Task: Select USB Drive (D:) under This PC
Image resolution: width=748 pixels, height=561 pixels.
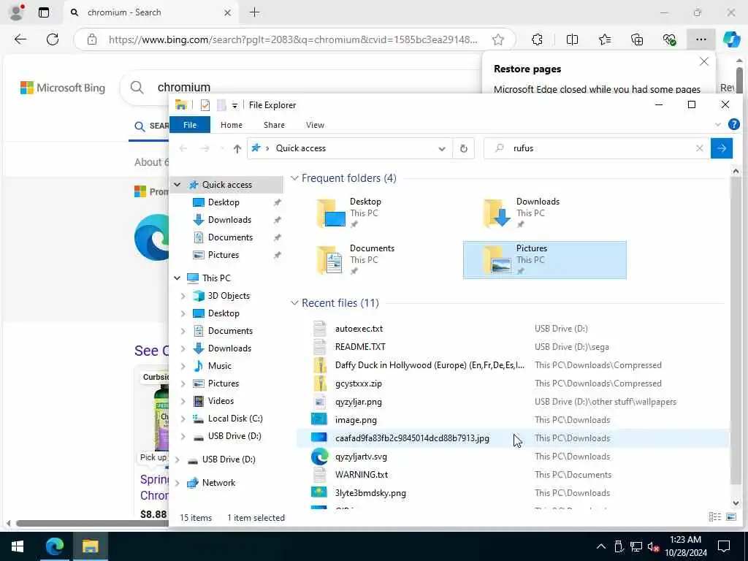Action: click(x=234, y=436)
